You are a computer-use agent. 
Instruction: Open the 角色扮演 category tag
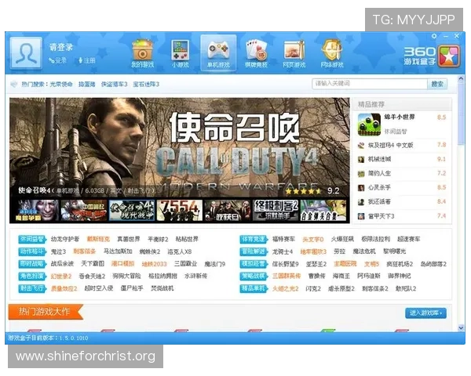tap(32, 277)
